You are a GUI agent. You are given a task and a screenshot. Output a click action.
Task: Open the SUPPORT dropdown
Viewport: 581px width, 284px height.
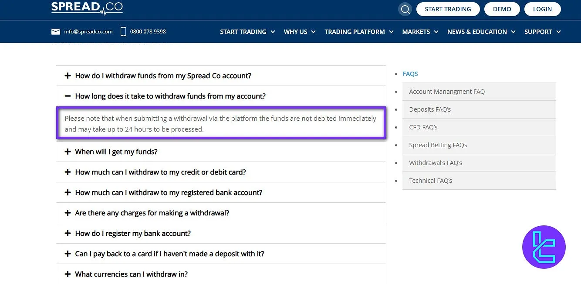click(542, 31)
